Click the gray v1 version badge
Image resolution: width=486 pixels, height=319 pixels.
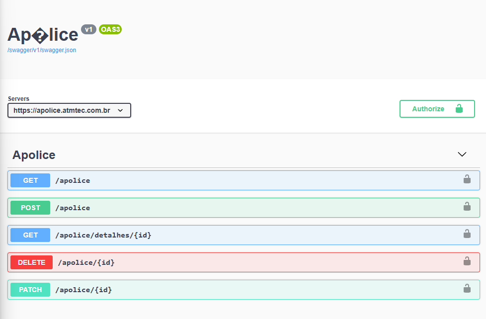pos(88,29)
